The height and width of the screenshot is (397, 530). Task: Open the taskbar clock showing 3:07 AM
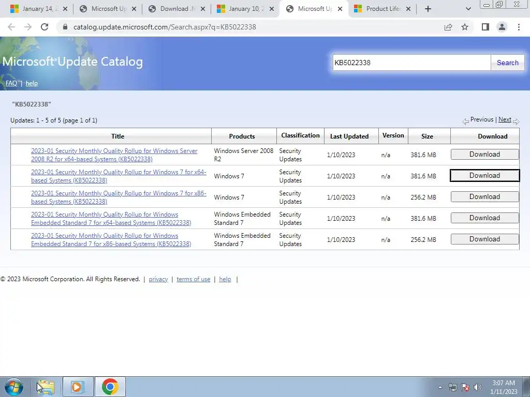[504, 387]
